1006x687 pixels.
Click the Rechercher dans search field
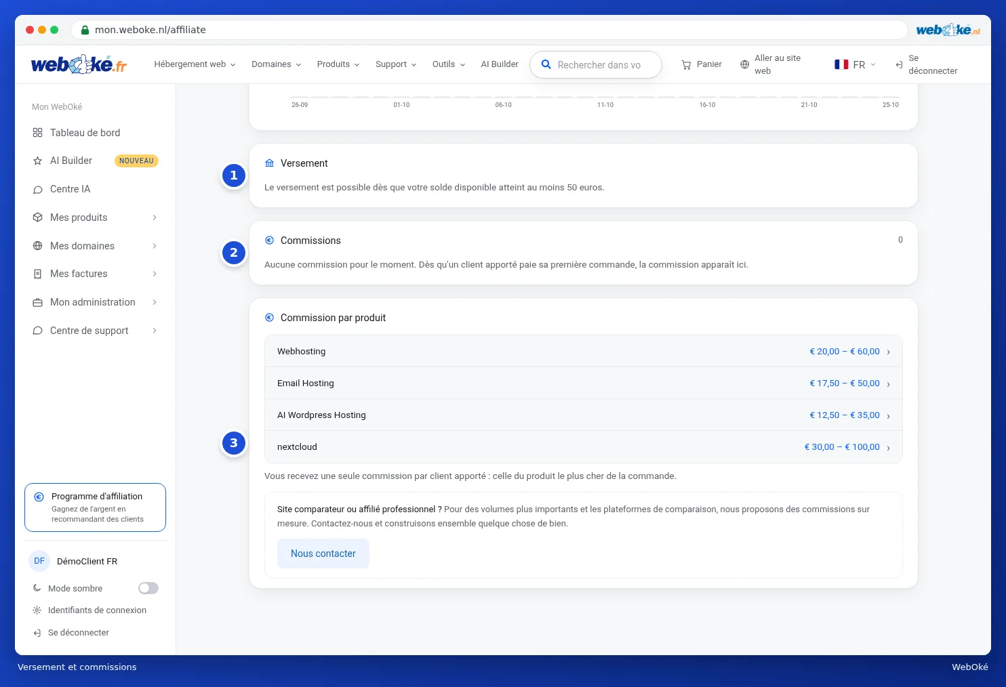[596, 65]
